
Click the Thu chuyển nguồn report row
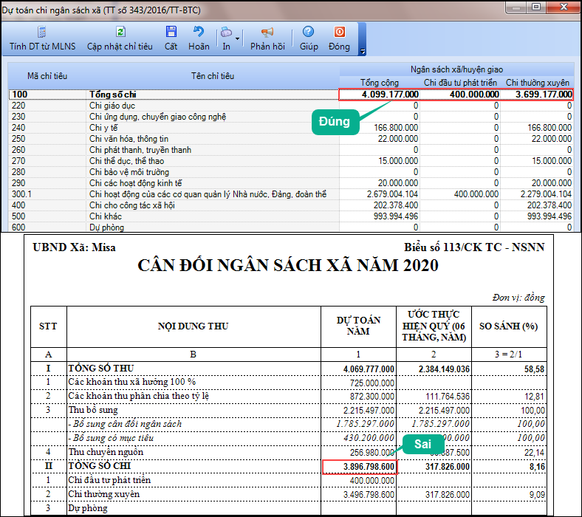click(288, 452)
